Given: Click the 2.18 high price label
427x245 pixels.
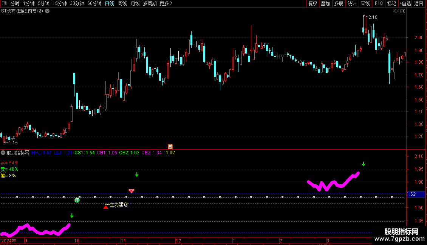Looking at the screenshot, I should (373, 17).
